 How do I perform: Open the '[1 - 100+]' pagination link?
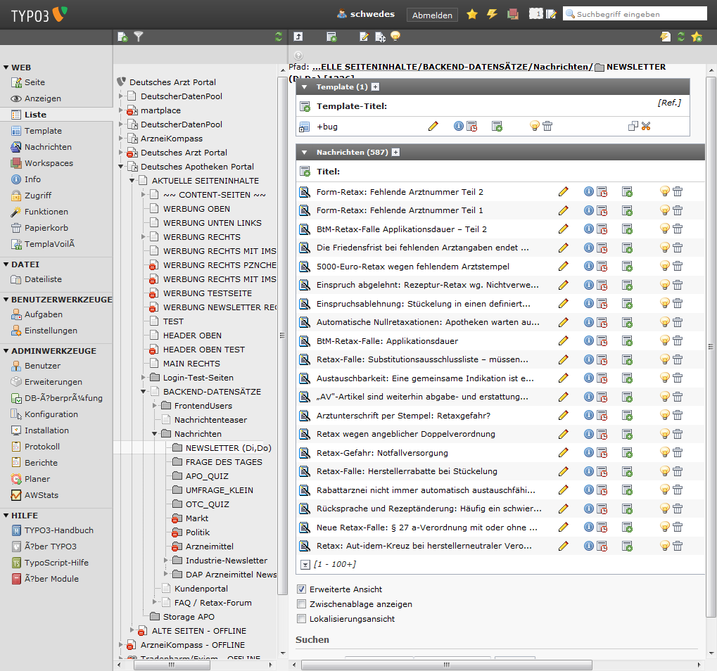[x=334, y=564]
